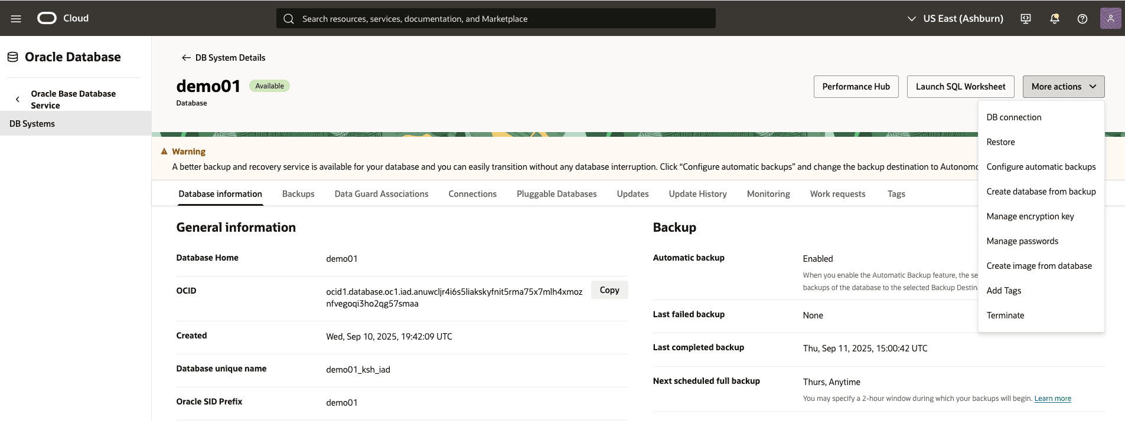Expand the US East (Ashburn) region selector

(956, 19)
